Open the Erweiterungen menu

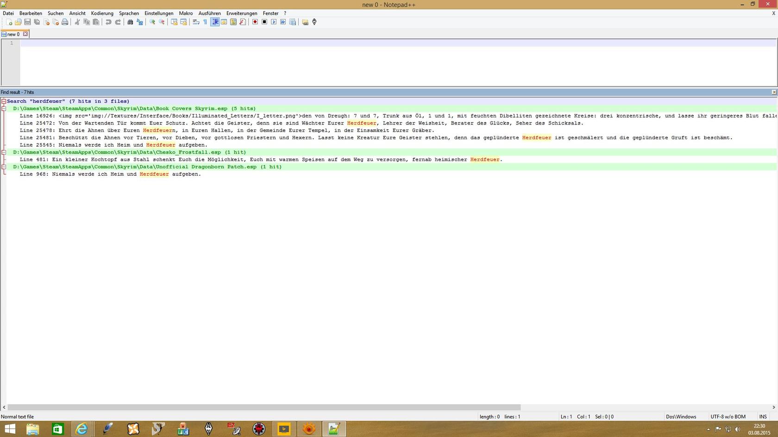tap(241, 13)
